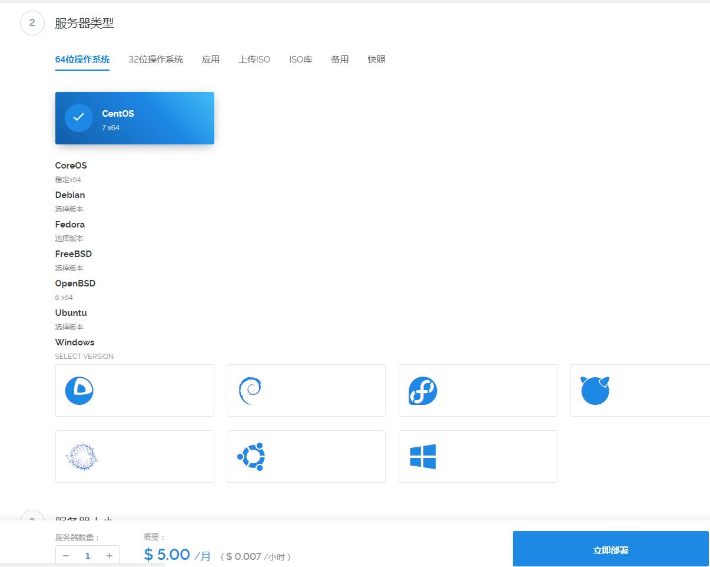Choose the CoreOS logo card
Viewport: 710px width, 567px height.
click(135, 390)
